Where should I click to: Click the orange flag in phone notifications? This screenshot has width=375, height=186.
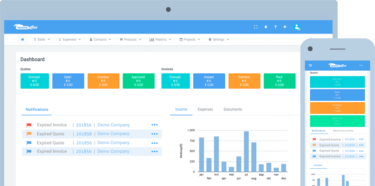(314, 145)
